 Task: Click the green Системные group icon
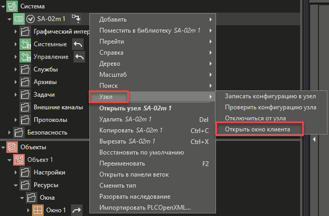pyautogui.click(x=25, y=44)
